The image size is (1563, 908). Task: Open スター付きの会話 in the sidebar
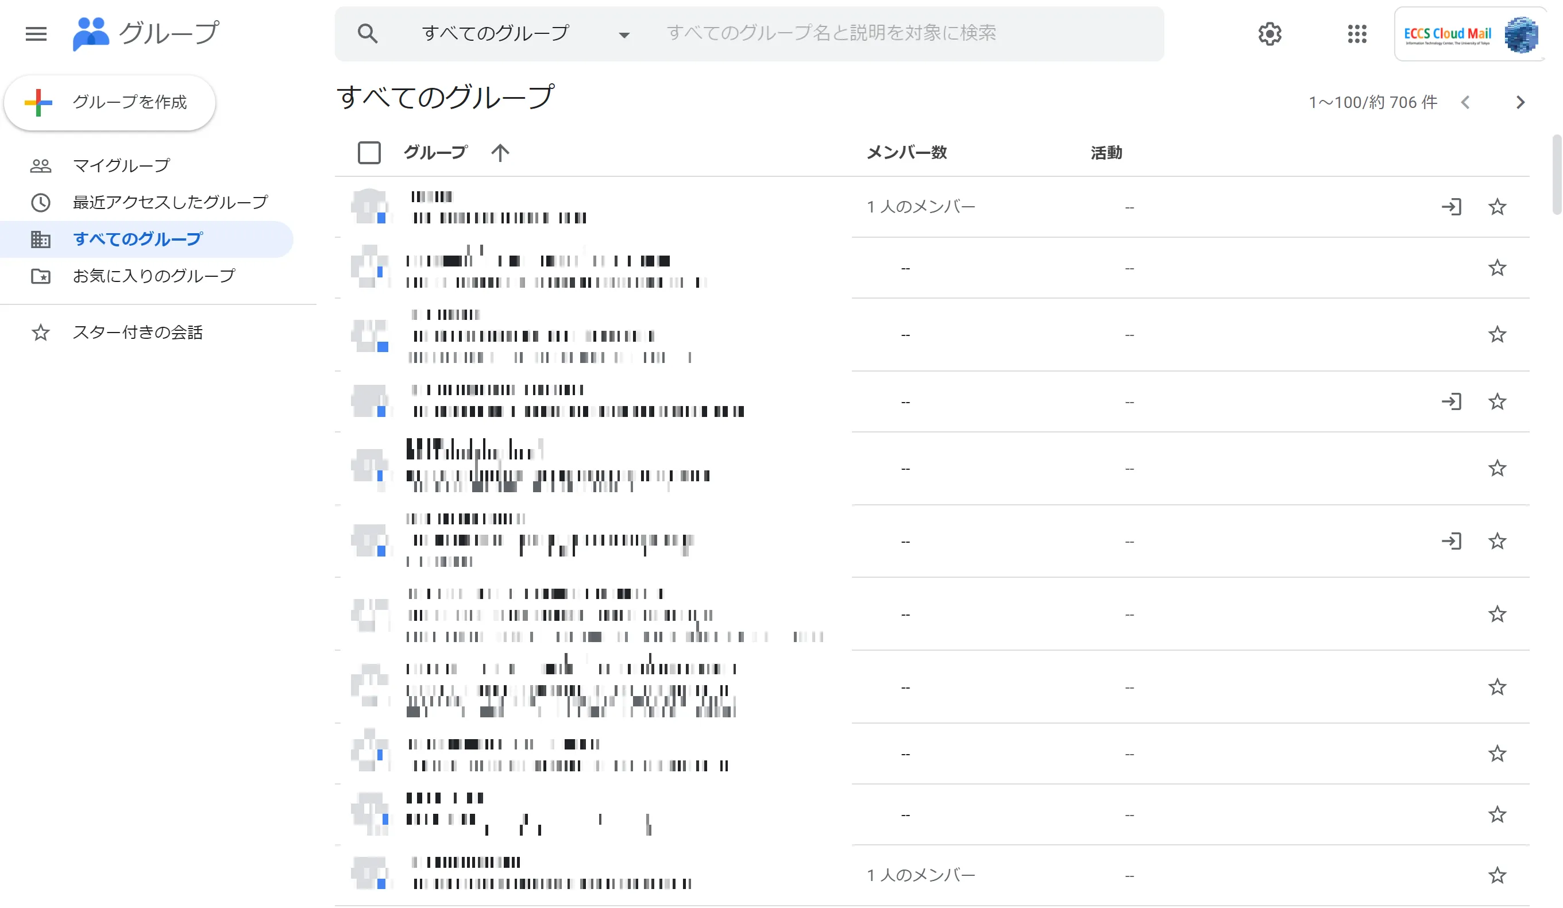(x=146, y=333)
